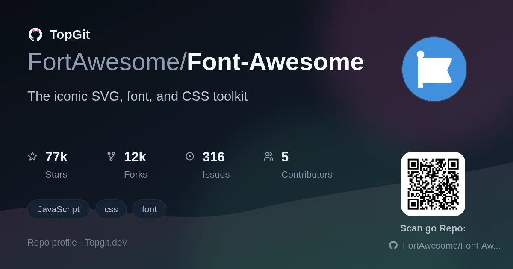Select the font tag

tap(149, 209)
